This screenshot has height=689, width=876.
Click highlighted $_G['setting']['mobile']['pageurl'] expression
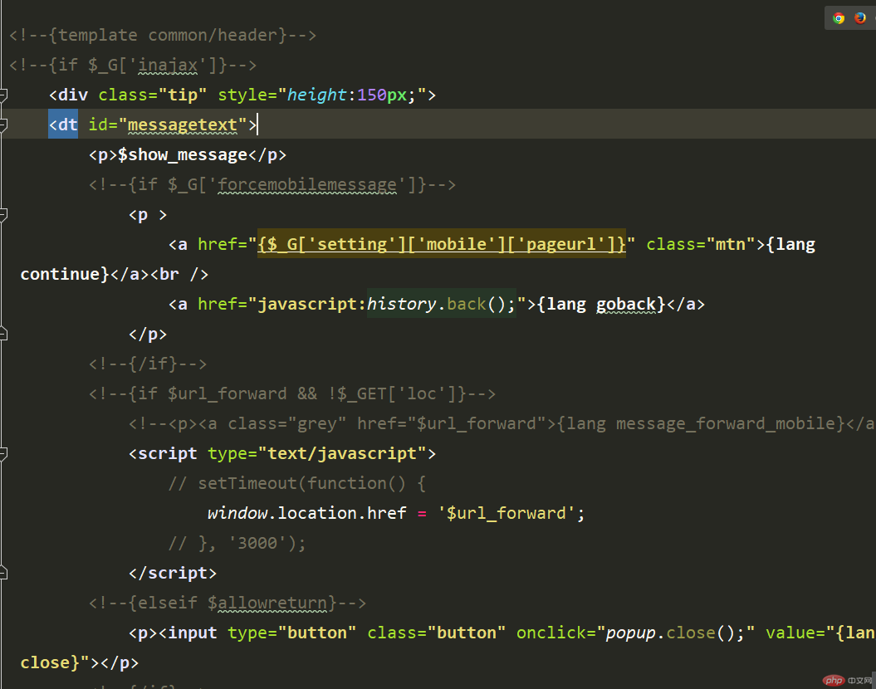442,244
